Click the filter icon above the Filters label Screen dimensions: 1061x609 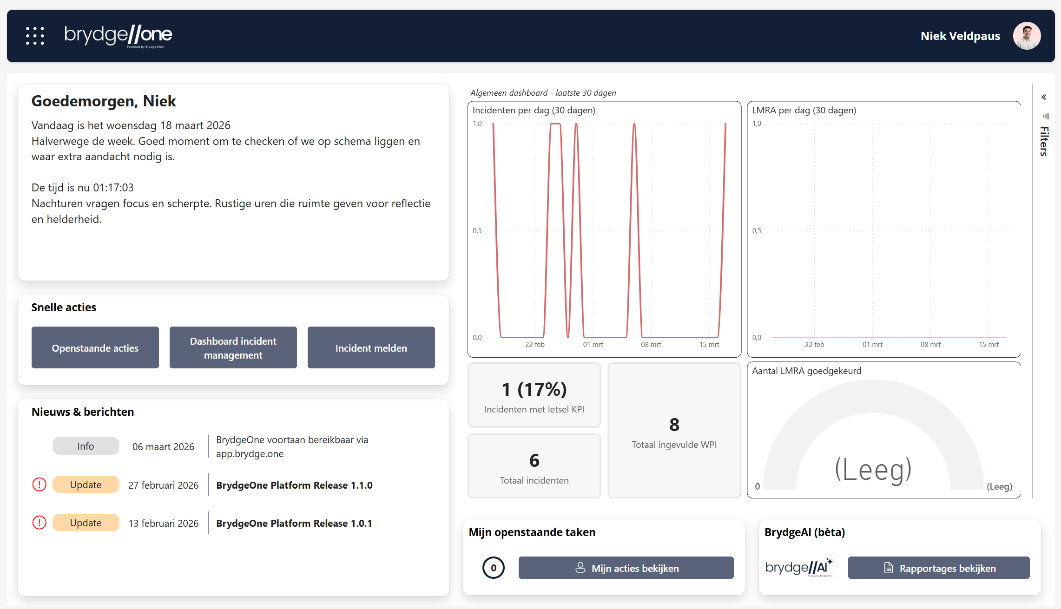pos(1045,116)
